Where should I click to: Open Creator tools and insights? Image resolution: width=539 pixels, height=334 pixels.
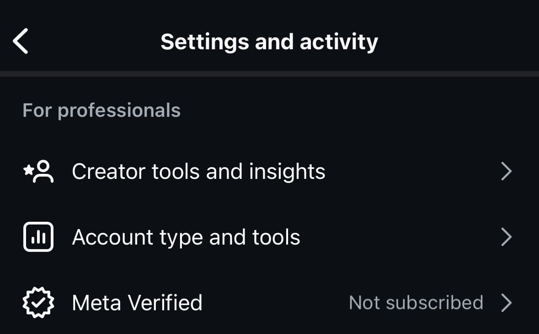[x=270, y=171]
